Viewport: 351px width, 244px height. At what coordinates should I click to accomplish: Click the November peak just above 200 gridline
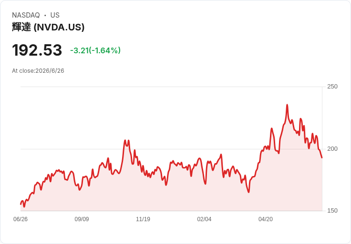pyautogui.click(x=125, y=140)
